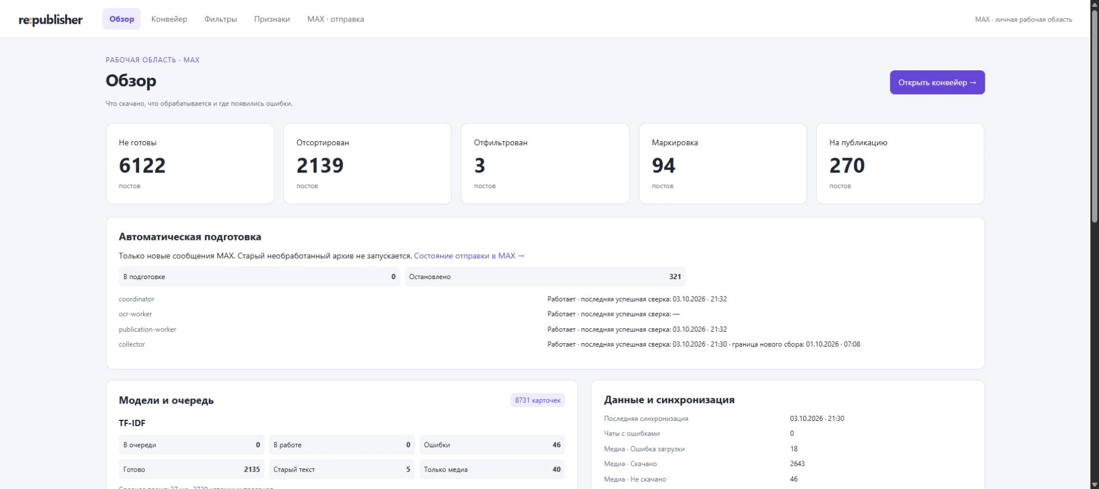Click the Остановлено row with 321
This screenshot has width=1099, height=489.
point(545,277)
